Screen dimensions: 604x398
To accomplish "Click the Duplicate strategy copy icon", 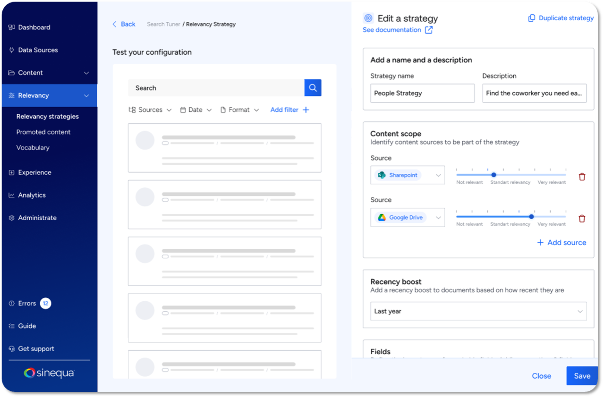I will tap(532, 18).
